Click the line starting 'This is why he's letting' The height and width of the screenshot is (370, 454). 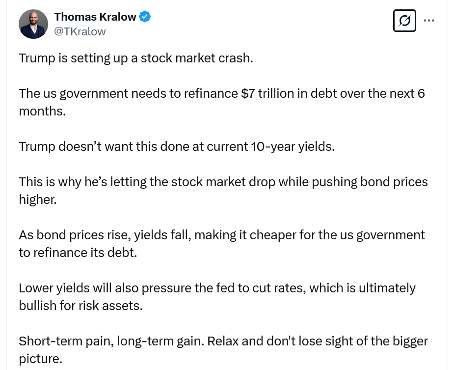click(223, 182)
